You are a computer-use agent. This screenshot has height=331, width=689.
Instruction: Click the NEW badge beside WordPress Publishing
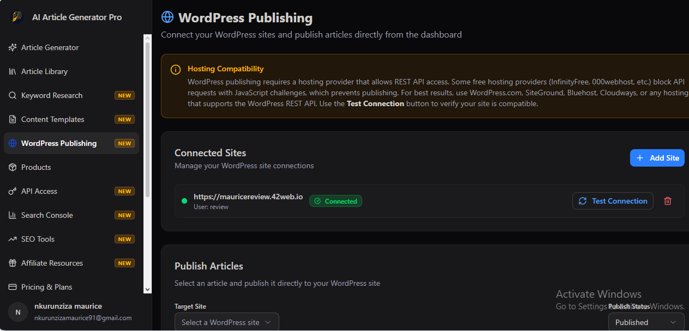[124, 143]
